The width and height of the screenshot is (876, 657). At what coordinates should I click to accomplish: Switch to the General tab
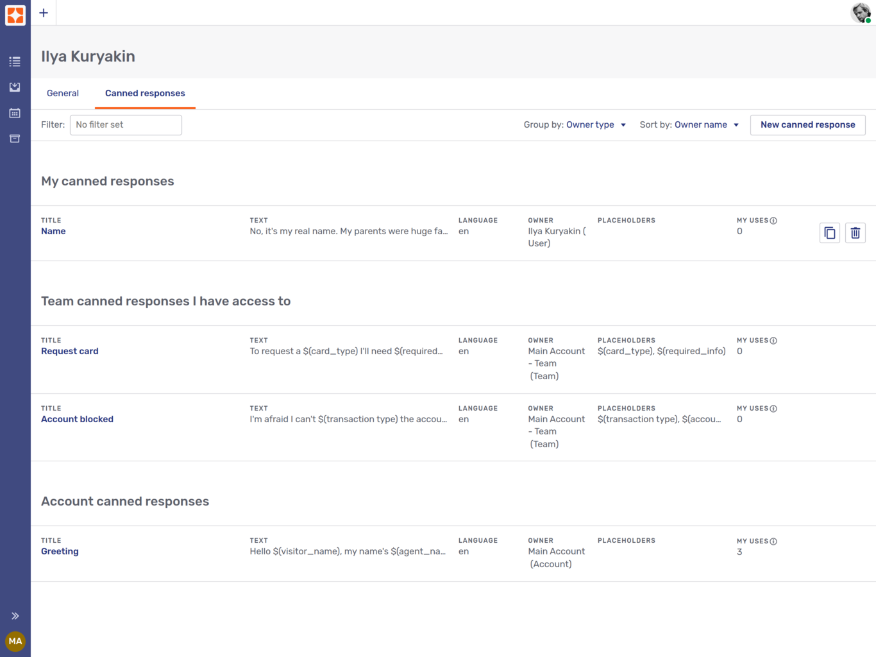coord(63,94)
